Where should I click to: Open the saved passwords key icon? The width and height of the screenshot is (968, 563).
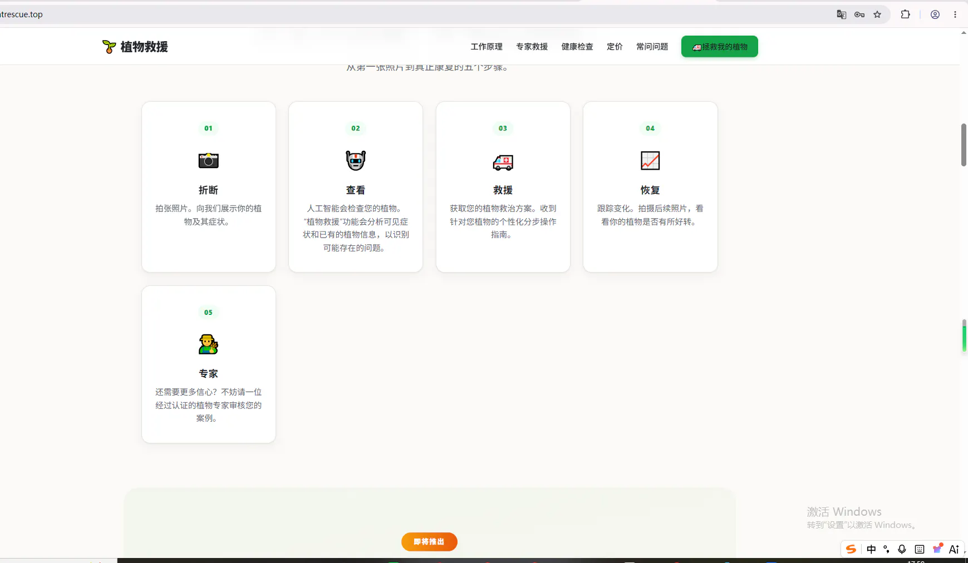coord(859,14)
